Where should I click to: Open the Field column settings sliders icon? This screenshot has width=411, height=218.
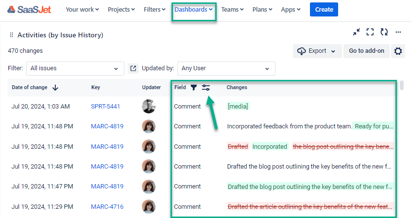tap(206, 87)
